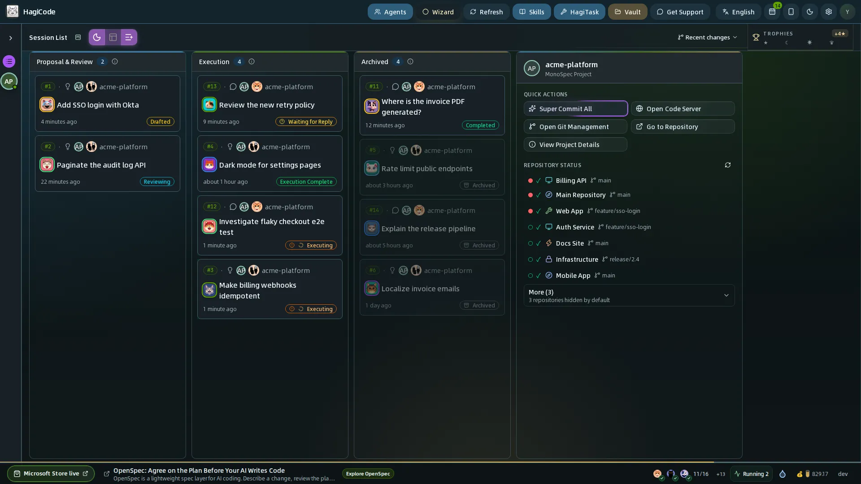861x484 pixels.
Task: Toggle the list-detail panel view button
Action: click(x=129, y=37)
